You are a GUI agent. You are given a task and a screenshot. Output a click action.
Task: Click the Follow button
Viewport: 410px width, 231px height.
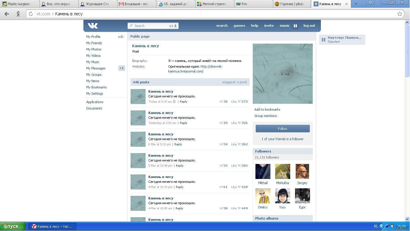[x=282, y=129]
